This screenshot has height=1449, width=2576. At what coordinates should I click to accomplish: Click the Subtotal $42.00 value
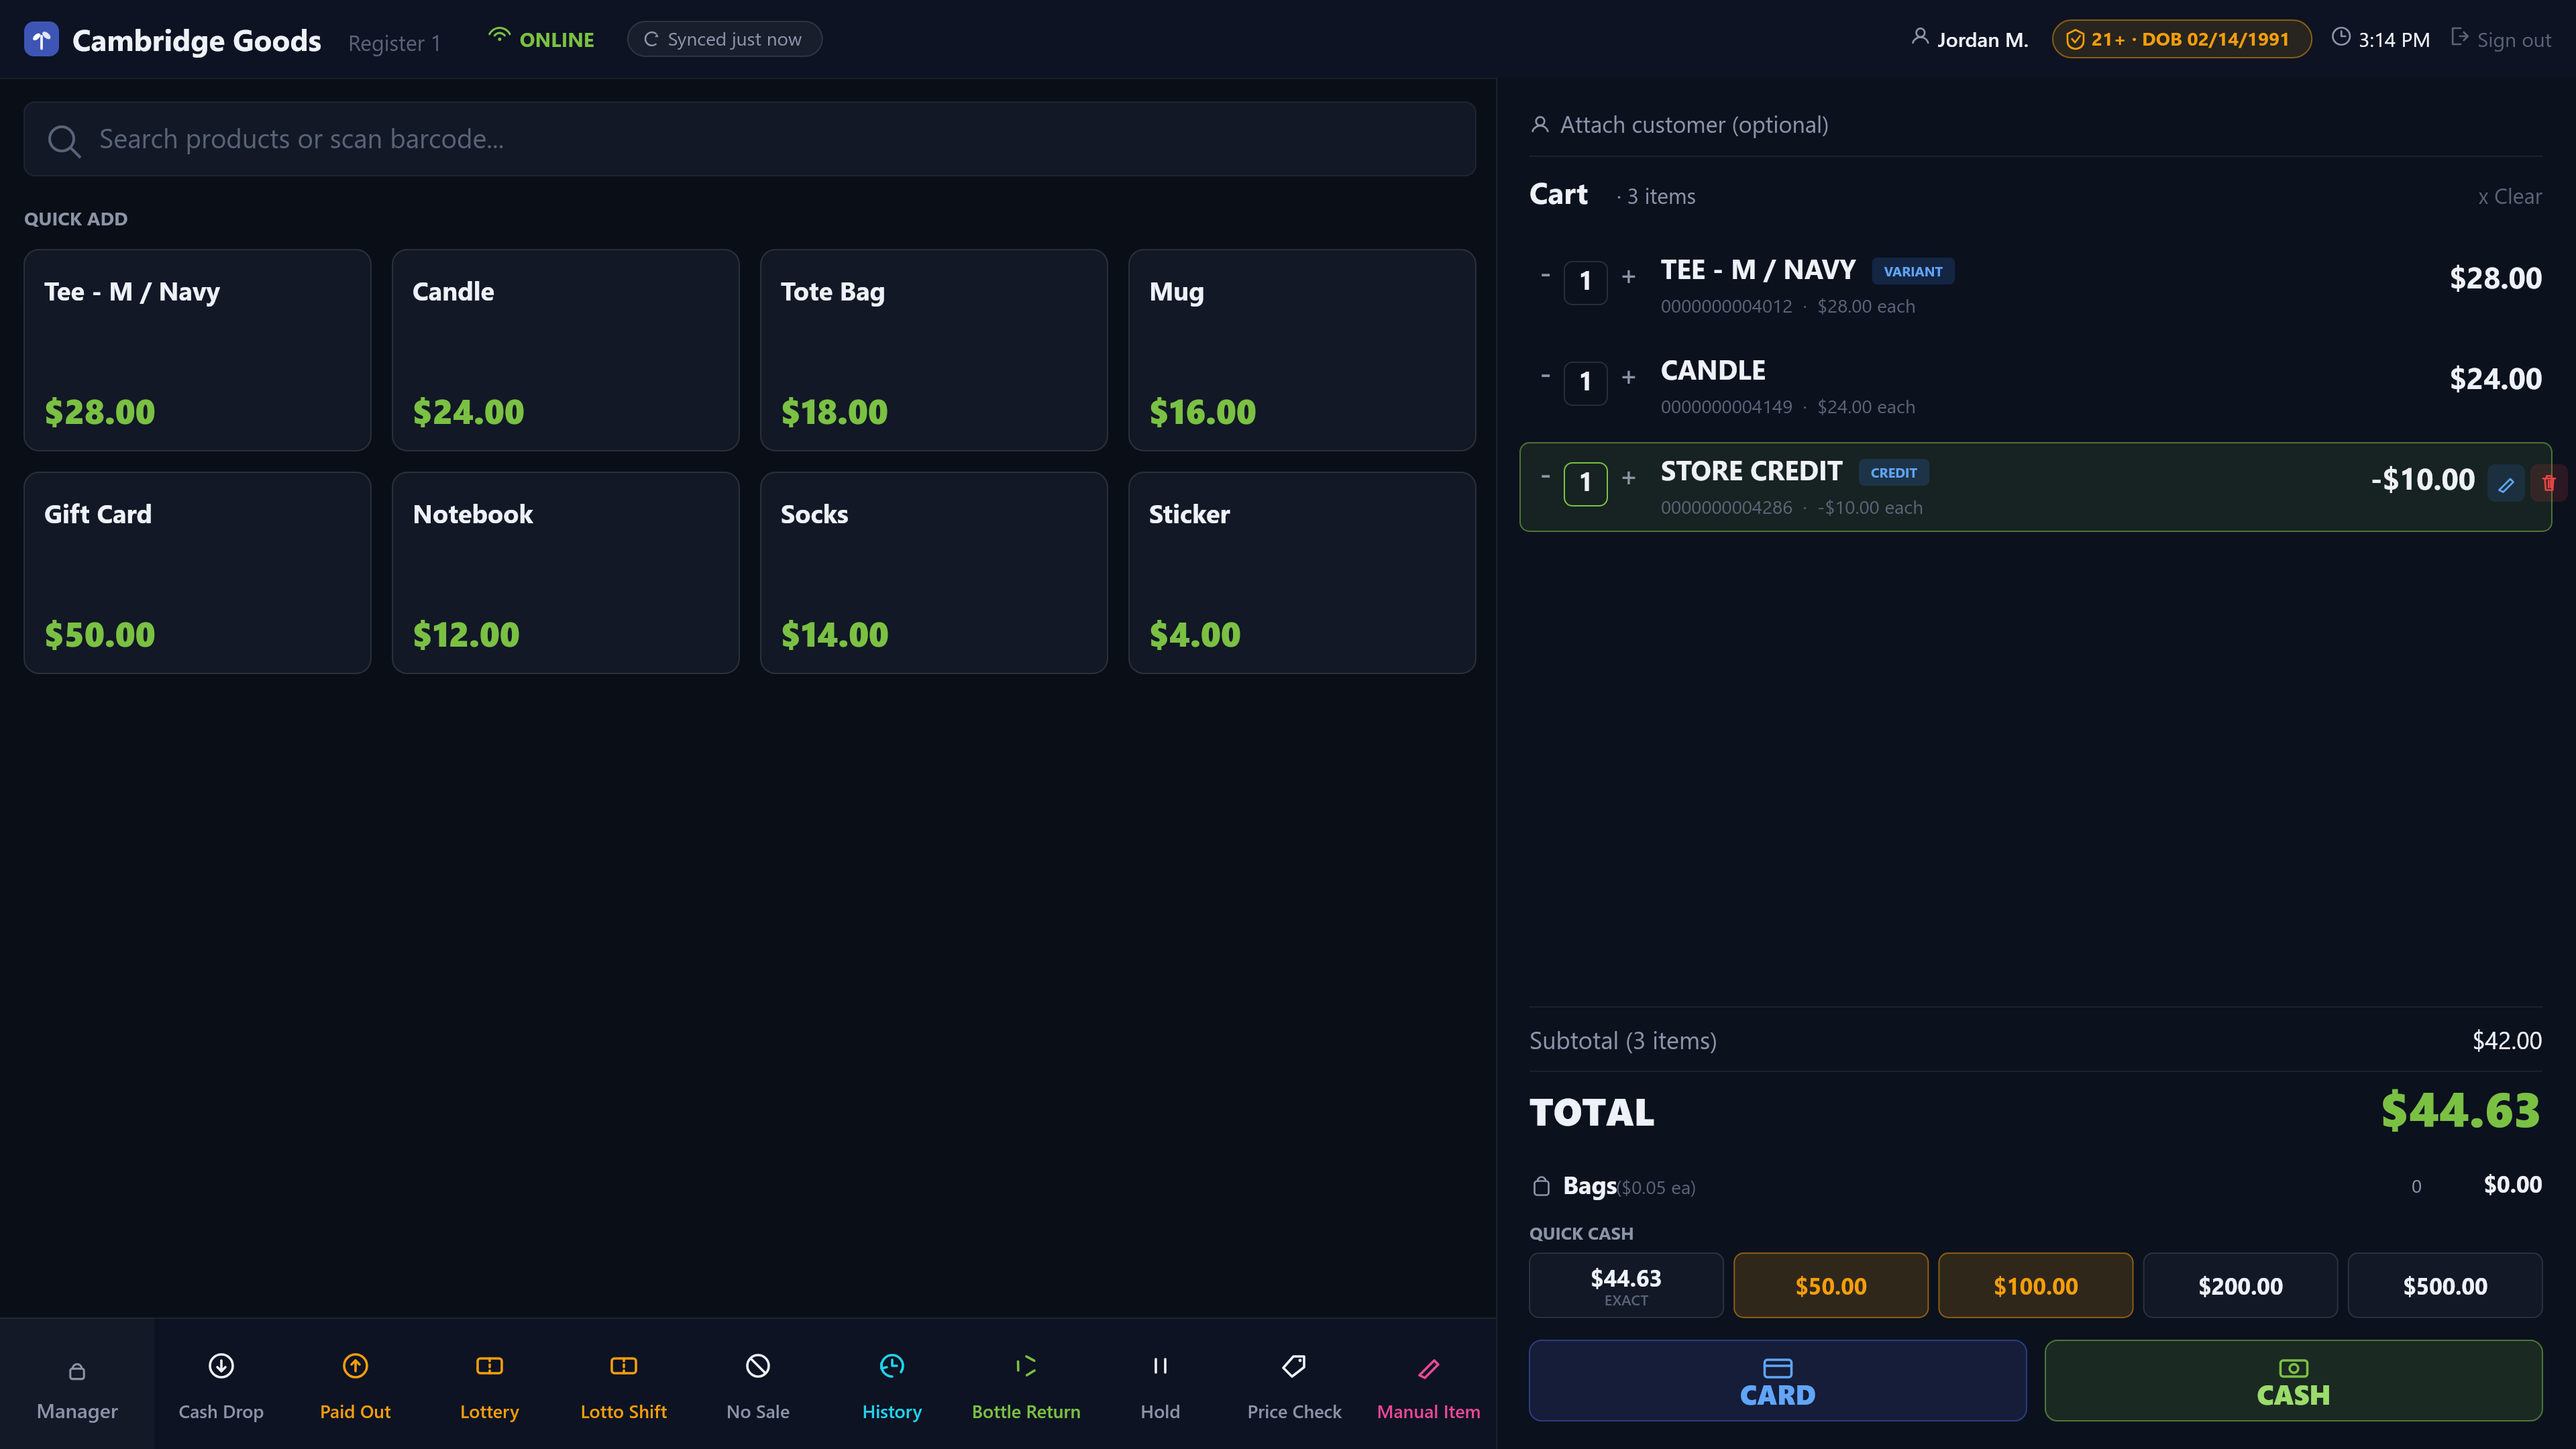coord(2507,1041)
